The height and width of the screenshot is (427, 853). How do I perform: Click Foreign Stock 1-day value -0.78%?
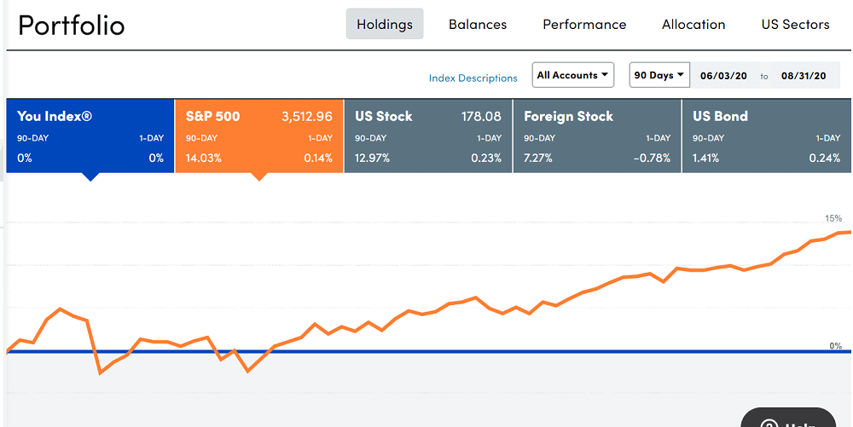click(652, 158)
